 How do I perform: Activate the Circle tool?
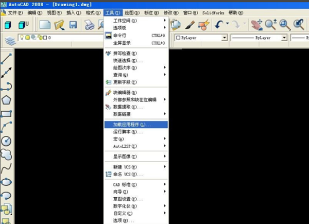point(6,141)
